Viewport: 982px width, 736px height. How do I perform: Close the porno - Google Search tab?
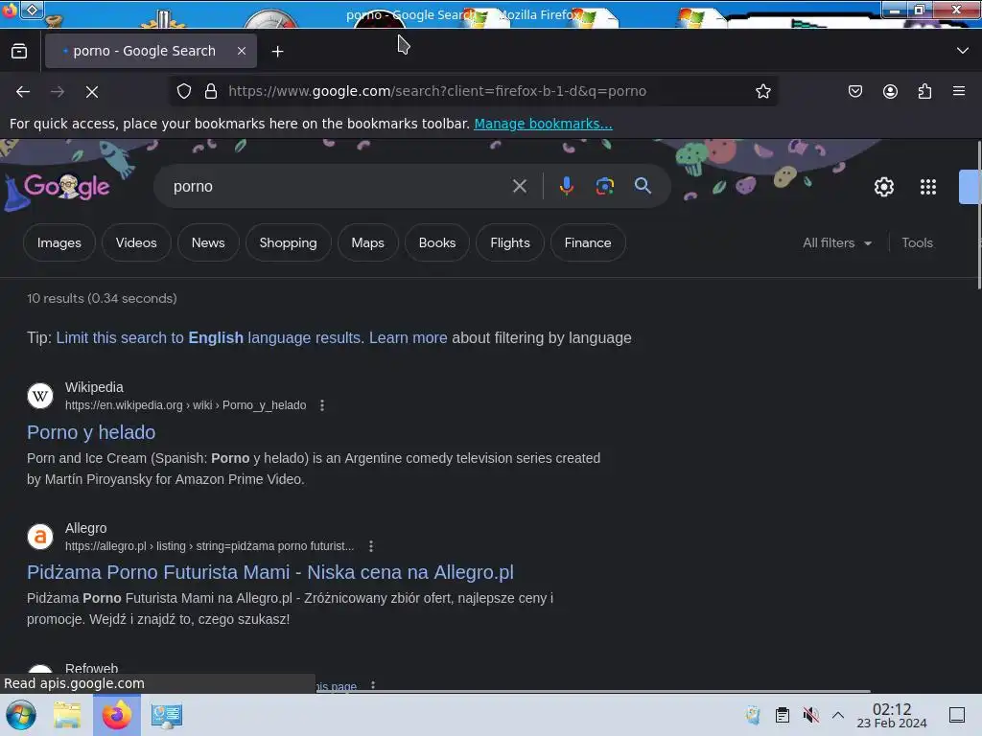241,52
